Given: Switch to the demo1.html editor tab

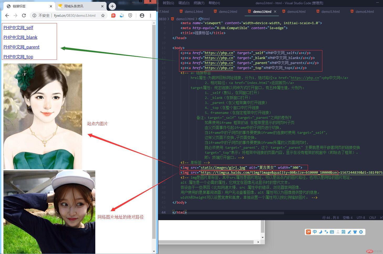Looking at the screenshot, I should point(191,12).
